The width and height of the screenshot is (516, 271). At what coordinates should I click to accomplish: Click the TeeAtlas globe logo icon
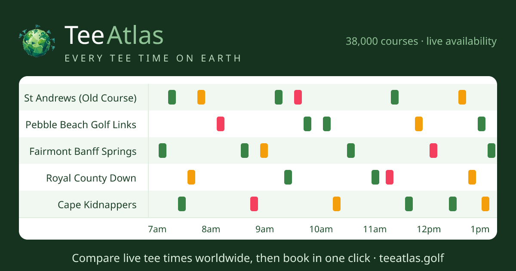click(x=37, y=40)
